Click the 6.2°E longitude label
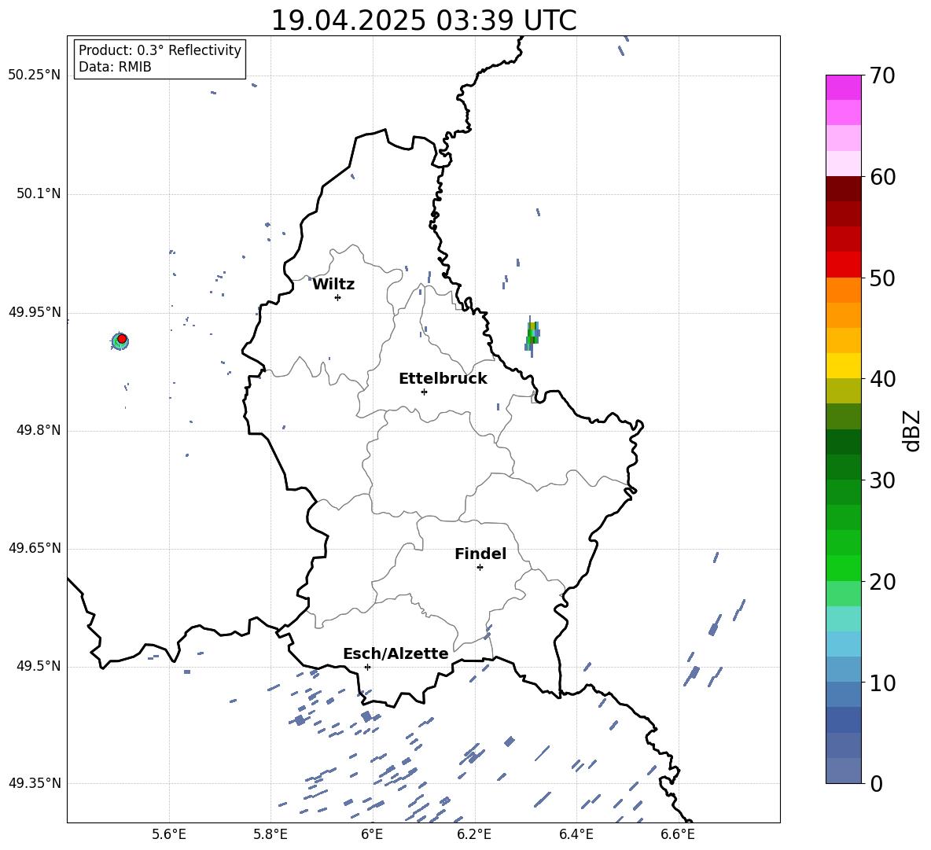 (474, 834)
